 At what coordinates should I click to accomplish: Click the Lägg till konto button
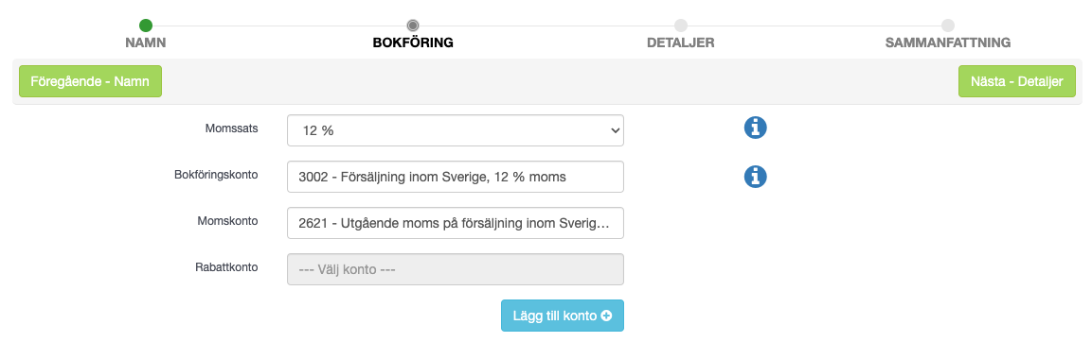point(563,316)
